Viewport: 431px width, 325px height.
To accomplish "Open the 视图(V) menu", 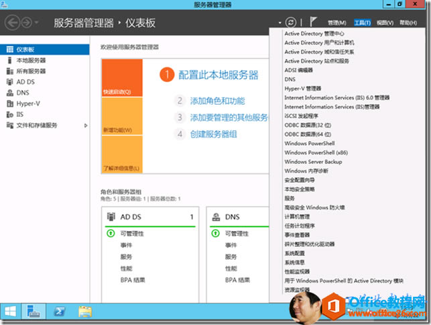I will click(385, 23).
